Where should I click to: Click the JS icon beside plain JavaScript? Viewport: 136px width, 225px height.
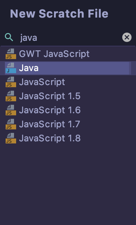(x=11, y=82)
